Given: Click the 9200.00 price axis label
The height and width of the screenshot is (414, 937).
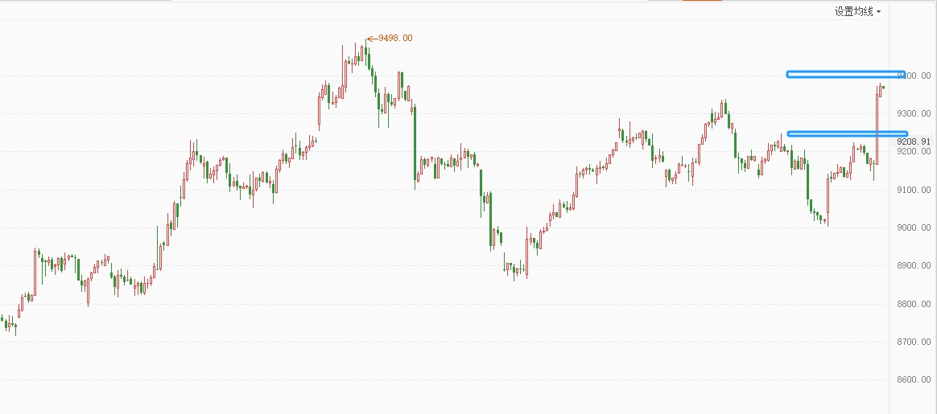Looking at the screenshot, I should tap(914, 151).
